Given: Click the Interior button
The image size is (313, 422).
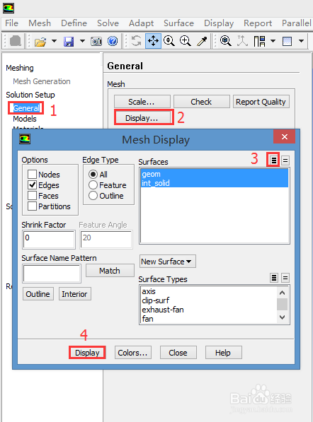Looking at the screenshot, I should (x=74, y=293).
